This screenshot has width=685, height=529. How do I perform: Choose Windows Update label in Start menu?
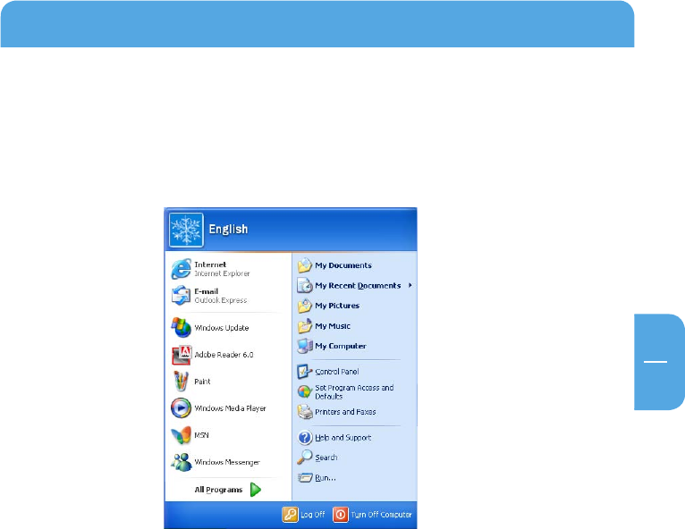point(222,328)
